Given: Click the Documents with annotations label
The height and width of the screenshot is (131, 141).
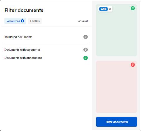Looking at the screenshot, I should click(23, 58).
